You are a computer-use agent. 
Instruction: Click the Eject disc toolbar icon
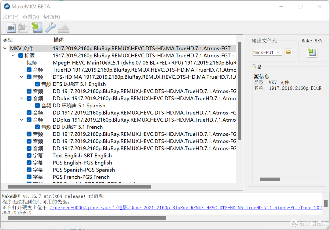(x=63, y=28)
